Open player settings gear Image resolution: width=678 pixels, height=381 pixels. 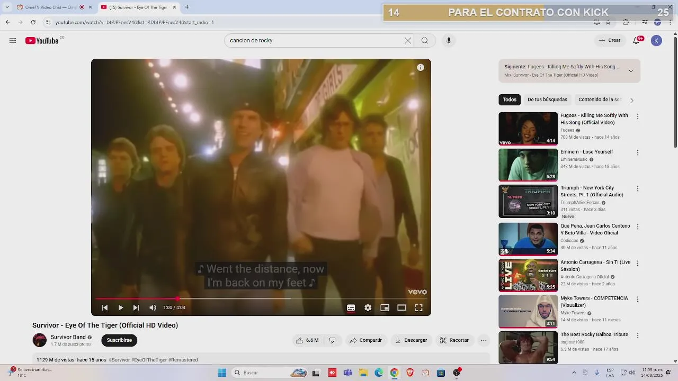[368, 307]
